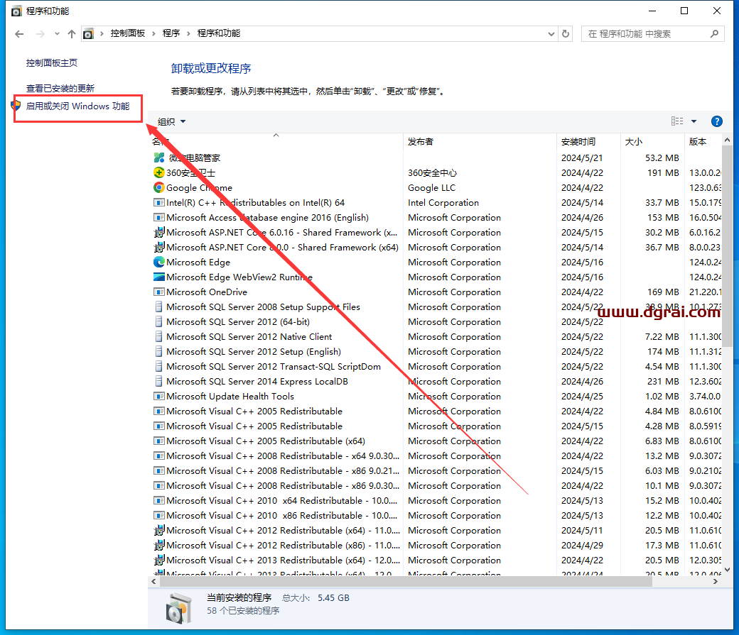Click the Microsoft Edge icon
The image size is (739, 635).
click(159, 263)
